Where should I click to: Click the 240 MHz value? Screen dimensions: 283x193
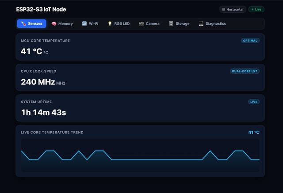pos(38,82)
